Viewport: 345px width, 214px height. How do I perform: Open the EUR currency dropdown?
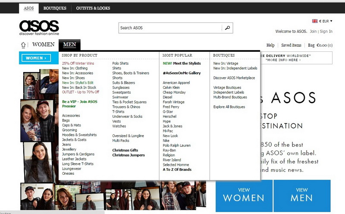(x=326, y=21)
